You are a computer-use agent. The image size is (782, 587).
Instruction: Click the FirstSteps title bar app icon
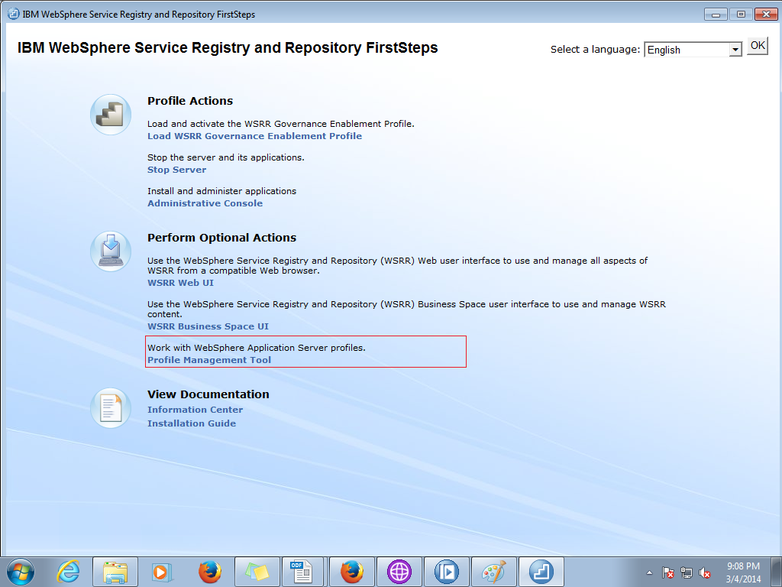click(x=13, y=14)
